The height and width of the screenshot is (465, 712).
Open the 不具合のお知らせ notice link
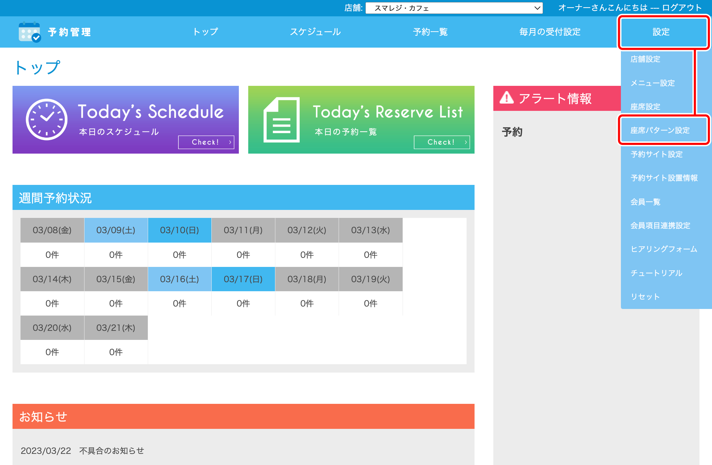click(111, 451)
